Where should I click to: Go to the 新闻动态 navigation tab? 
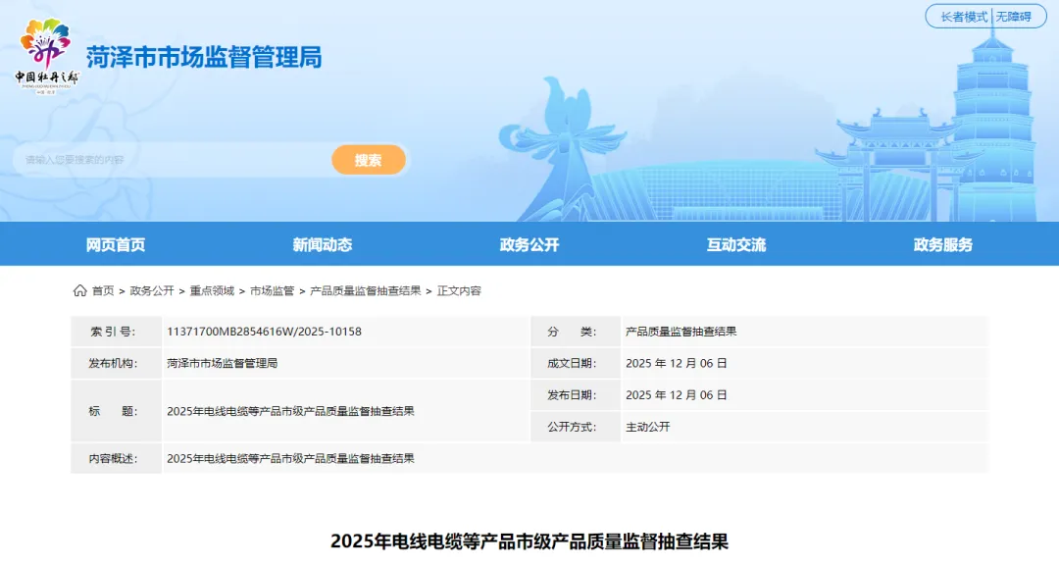[x=322, y=244]
